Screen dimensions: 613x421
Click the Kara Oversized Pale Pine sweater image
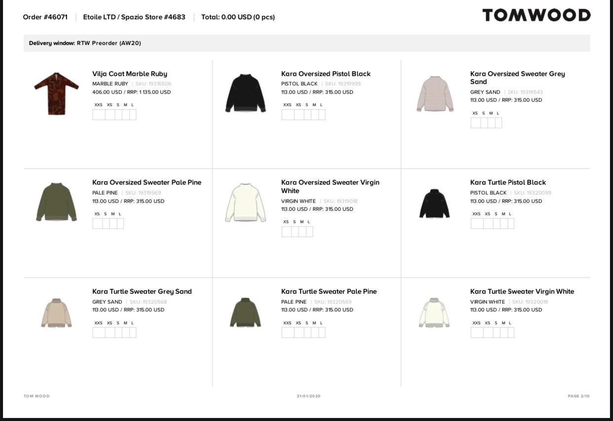(x=56, y=202)
